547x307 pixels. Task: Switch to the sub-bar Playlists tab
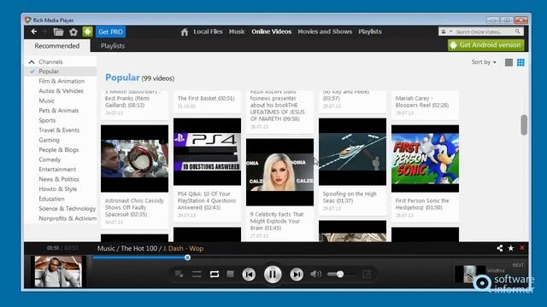pyautogui.click(x=113, y=45)
